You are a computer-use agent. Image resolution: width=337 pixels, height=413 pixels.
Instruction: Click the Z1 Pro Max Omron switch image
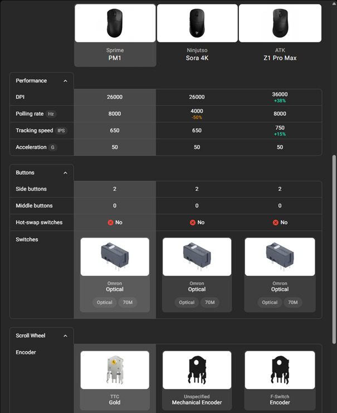[280, 257]
